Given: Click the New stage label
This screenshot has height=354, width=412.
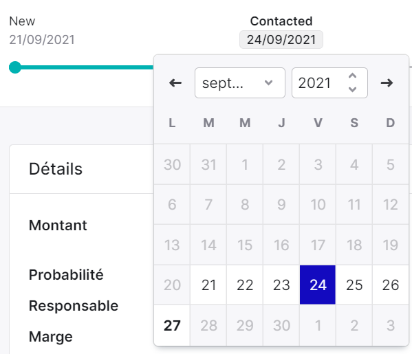Looking at the screenshot, I should coord(22,21).
